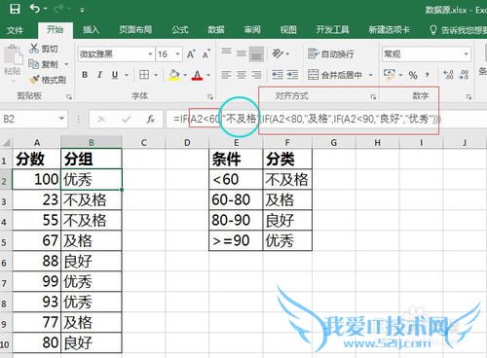Click the increase font size icon
This screenshot has height=358, width=487.
pyautogui.click(x=191, y=54)
